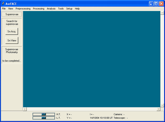This screenshot has height=122, width=165.
Task: Open the Preprocessing menu
Action: pos(23,9)
